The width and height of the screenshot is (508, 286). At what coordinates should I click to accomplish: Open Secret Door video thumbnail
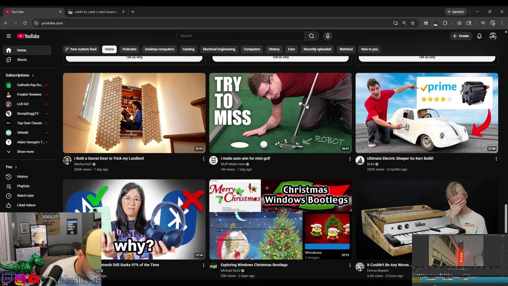134,113
